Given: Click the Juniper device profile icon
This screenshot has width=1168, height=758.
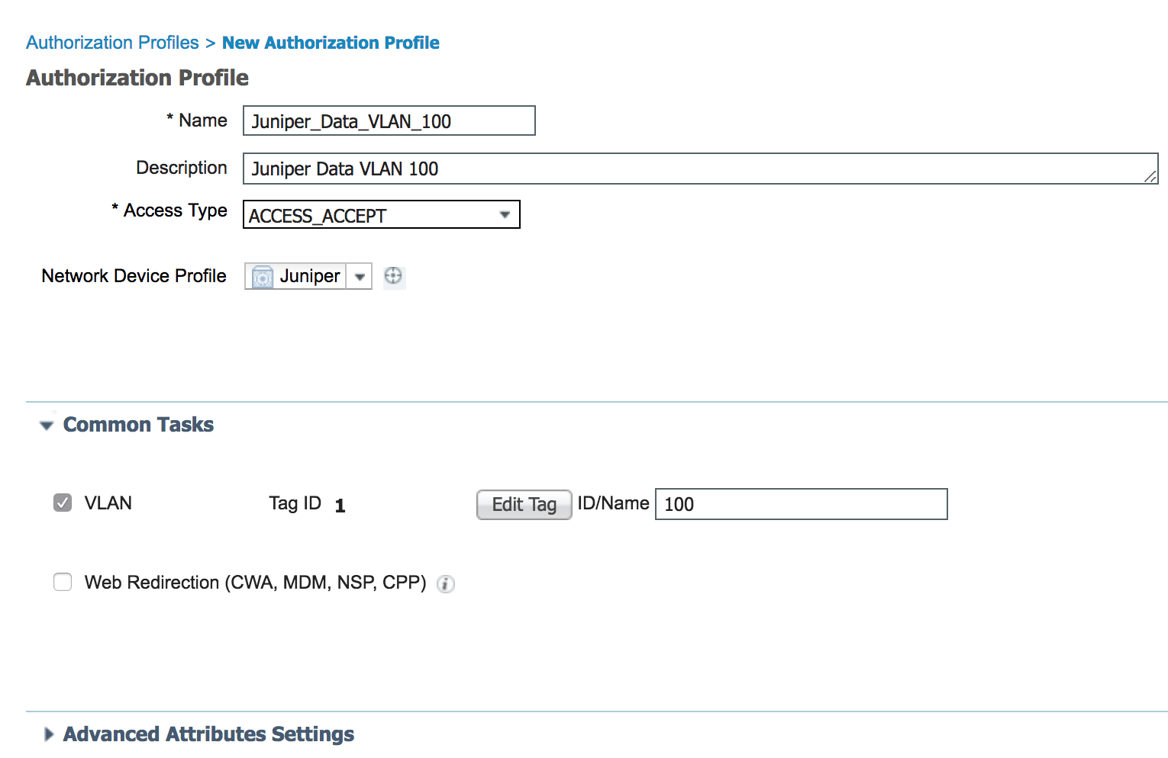Looking at the screenshot, I should 263,277.
